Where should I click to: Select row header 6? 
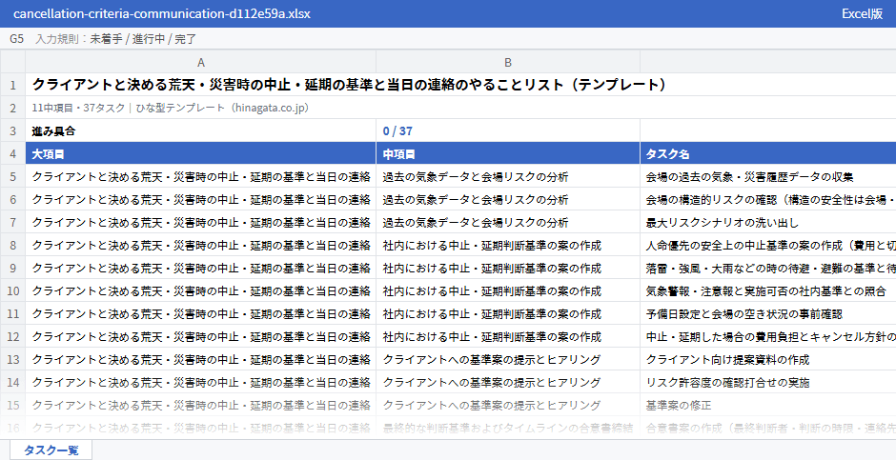click(x=12, y=199)
